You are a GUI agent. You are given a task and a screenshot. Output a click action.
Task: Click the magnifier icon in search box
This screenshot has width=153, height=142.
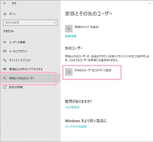click(x=55, y=23)
